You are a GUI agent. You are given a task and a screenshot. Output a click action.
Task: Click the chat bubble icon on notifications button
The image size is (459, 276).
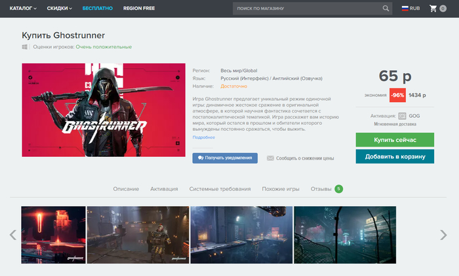click(x=201, y=158)
